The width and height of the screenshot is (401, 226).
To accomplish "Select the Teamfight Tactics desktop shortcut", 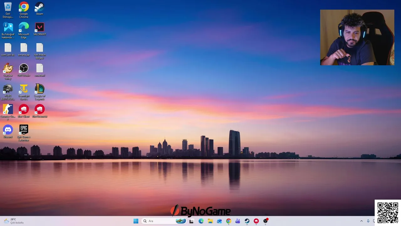I will 24,92.
